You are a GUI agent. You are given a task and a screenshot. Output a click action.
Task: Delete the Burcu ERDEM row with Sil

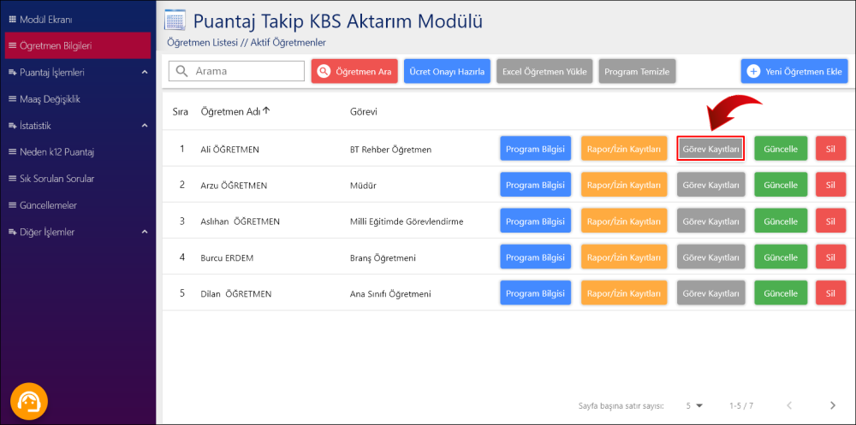[x=829, y=257]
